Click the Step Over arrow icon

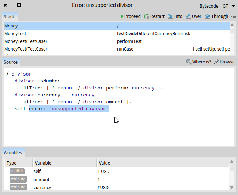pos(188,16)
